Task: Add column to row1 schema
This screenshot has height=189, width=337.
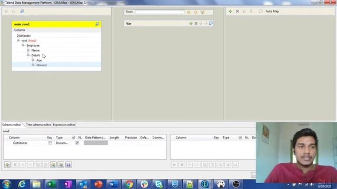Action: pos(7,164)
